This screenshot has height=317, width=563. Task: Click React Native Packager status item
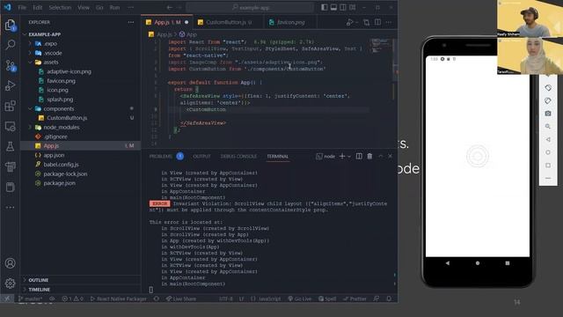click(x=119, y=299)
